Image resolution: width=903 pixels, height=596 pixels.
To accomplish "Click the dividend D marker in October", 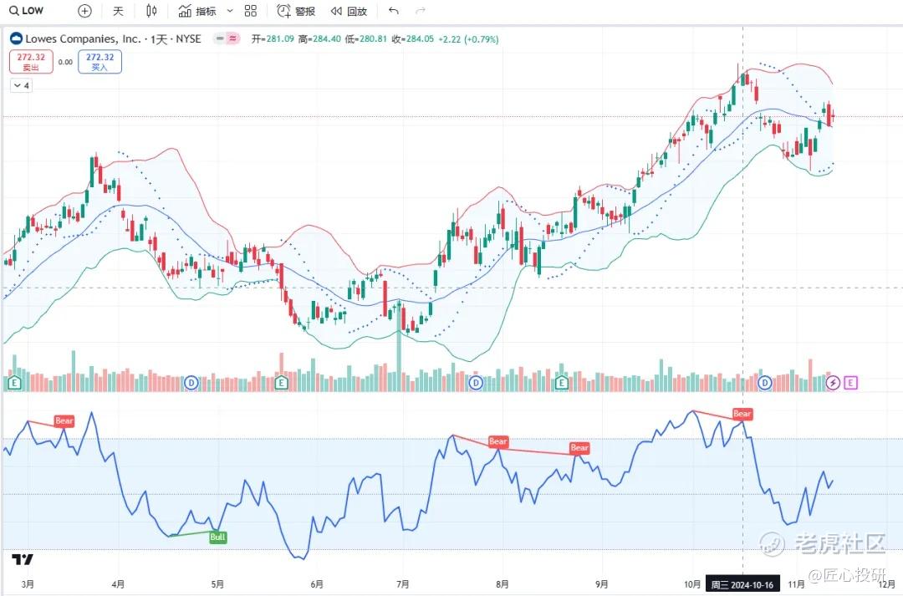I will (764, 382).
